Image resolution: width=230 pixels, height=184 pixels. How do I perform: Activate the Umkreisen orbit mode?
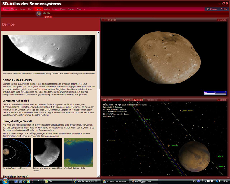tap(152, 100)
